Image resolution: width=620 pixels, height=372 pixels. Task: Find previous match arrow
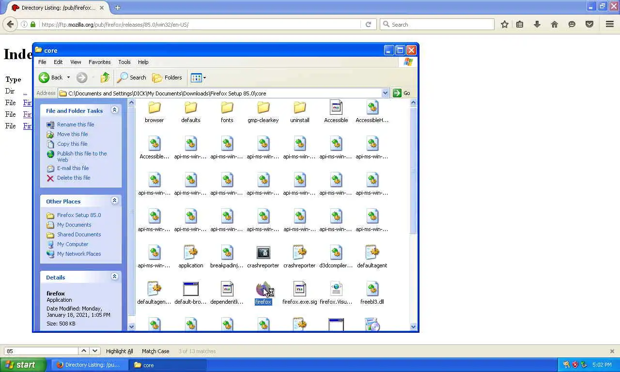pyautogui.click(x=84, y=351)
